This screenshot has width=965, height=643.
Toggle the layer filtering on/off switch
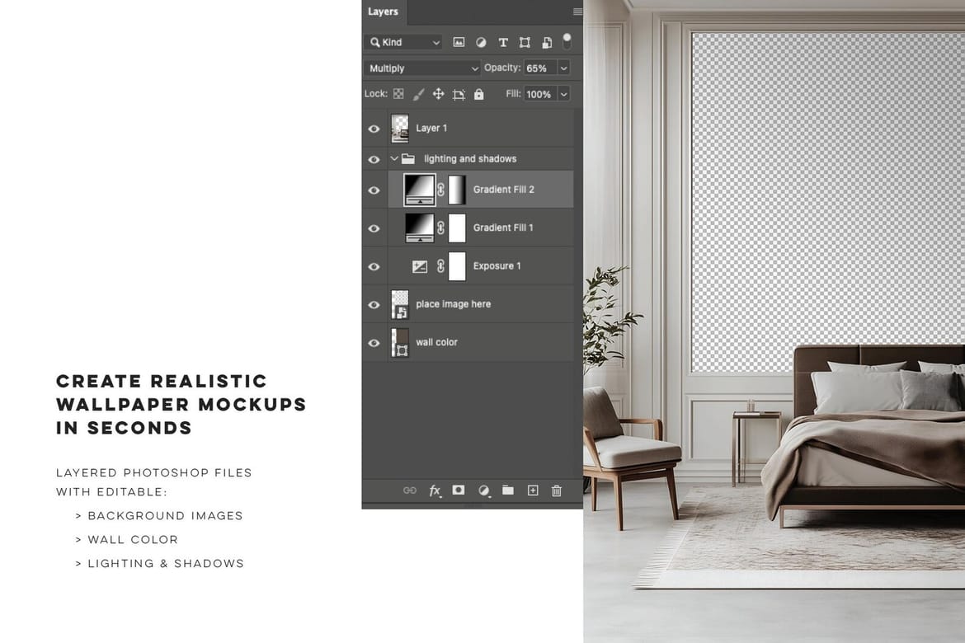coord(567,41)
